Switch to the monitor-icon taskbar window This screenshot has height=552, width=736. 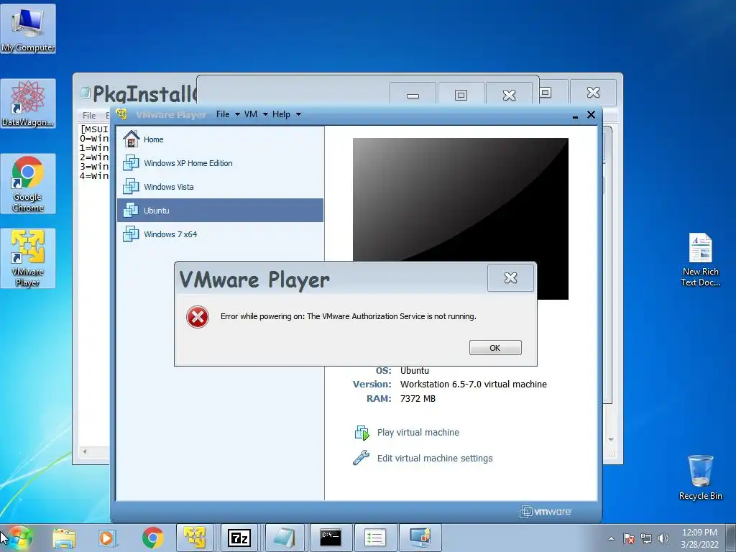coord(420,538)
